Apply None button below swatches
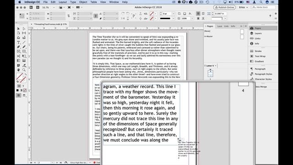 (25, 90)
